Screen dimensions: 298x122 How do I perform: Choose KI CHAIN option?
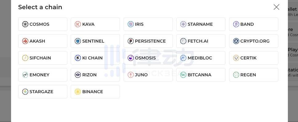click(x=95, y=58)
